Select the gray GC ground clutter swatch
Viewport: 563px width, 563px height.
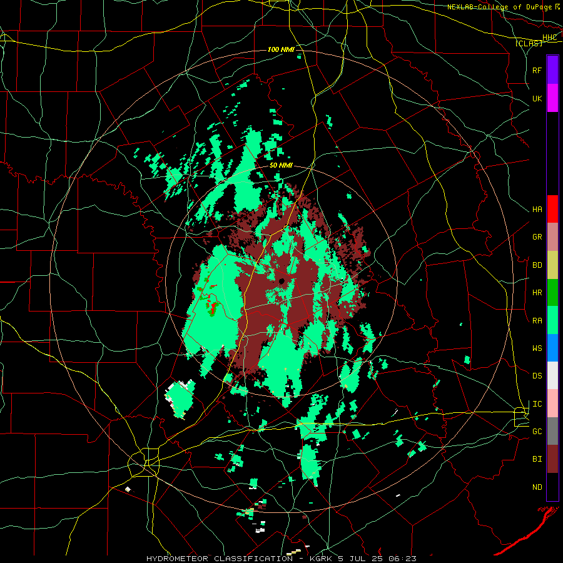pyautogui.click(x=552, y=431)
